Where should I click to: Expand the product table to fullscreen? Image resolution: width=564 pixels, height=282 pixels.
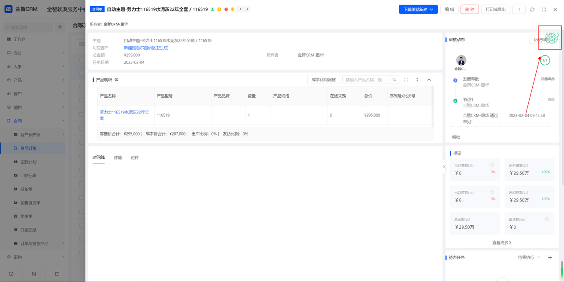[x=406, y=80]
